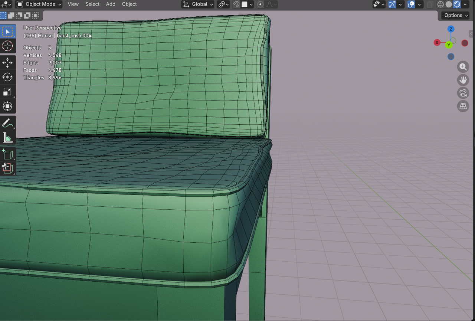This screenshot has width=475, height=321.
Task: Click the Vertices 4,548 statistic
Action: (x=43, y=55)
